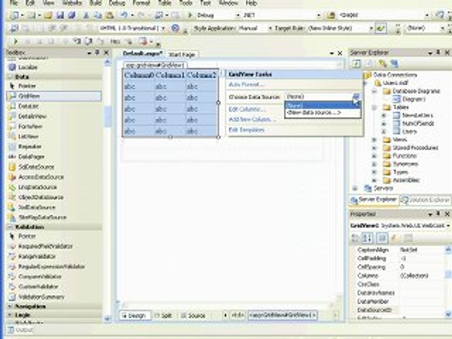452x339 pixels.
Task: Click the Edit Templates link
Action: point(246,130)
